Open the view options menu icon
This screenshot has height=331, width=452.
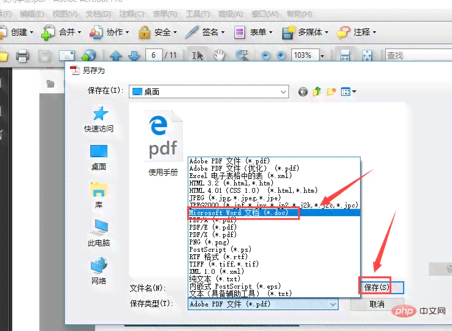348,92
